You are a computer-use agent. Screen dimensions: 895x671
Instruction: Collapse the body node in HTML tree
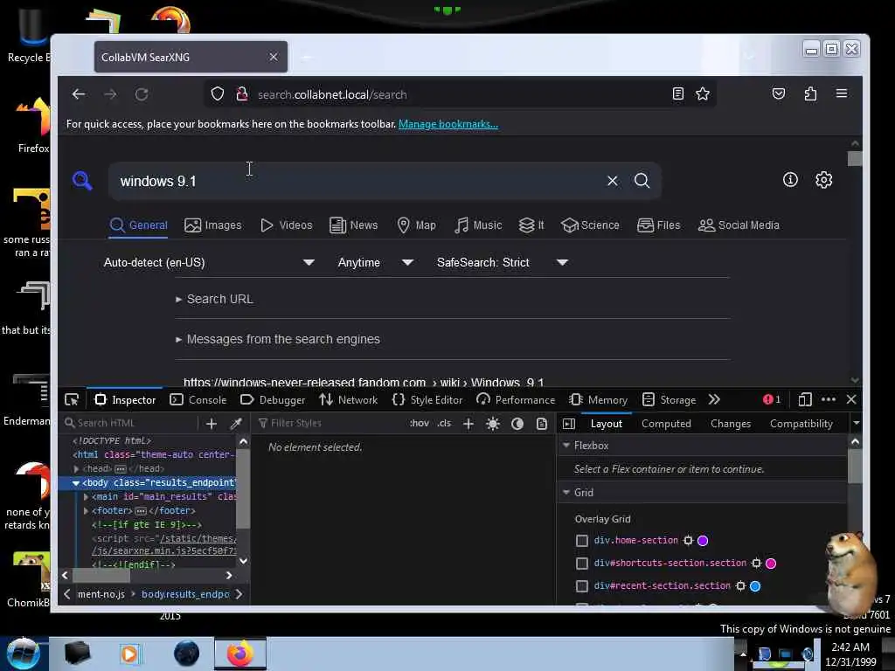tap(75, 482)
